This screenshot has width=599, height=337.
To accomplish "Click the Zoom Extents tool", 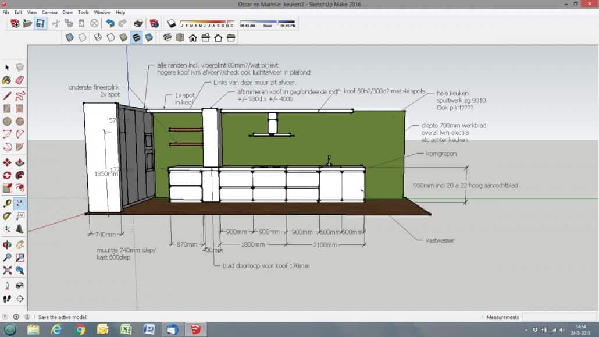I will pos(7,271).
